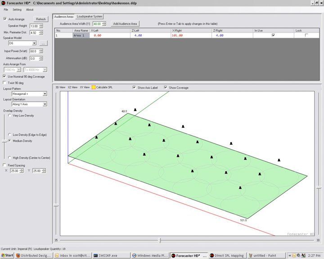The width and height of the screenshot is (324, 259).
Task: Disable the Auto Arrange checkbox
Action: 5,19
